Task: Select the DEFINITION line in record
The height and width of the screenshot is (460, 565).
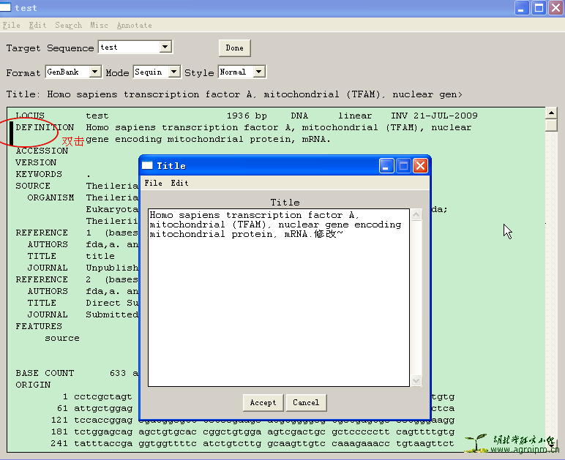Action: tap(45, 127)
